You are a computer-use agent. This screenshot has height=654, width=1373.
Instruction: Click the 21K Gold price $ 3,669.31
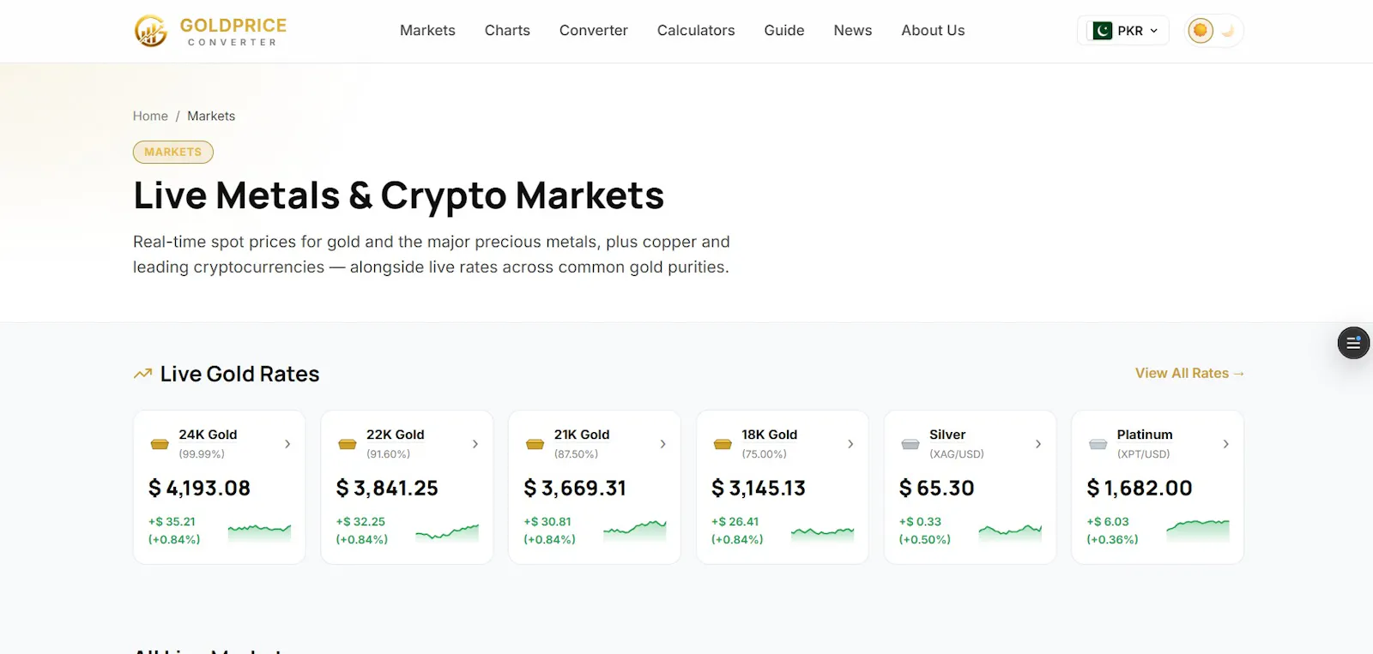(x=575, y=489)
